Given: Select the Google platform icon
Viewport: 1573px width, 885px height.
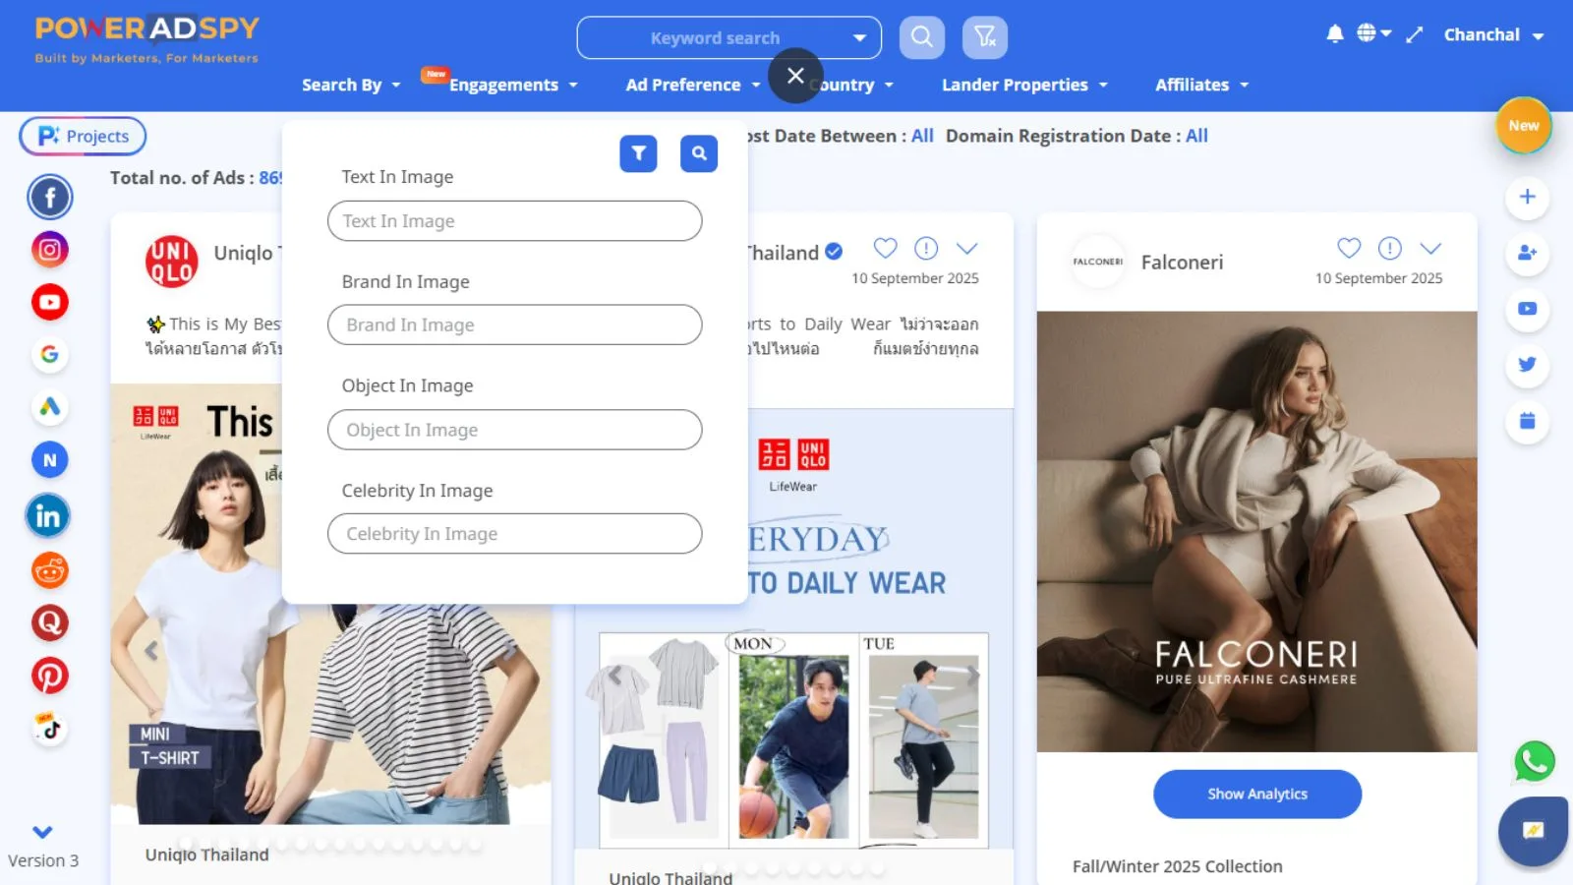Looking at the screenshot, I should 50,354.
